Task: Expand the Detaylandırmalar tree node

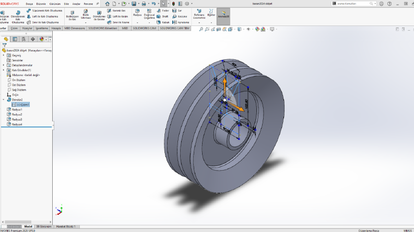Action: point(4,65)
